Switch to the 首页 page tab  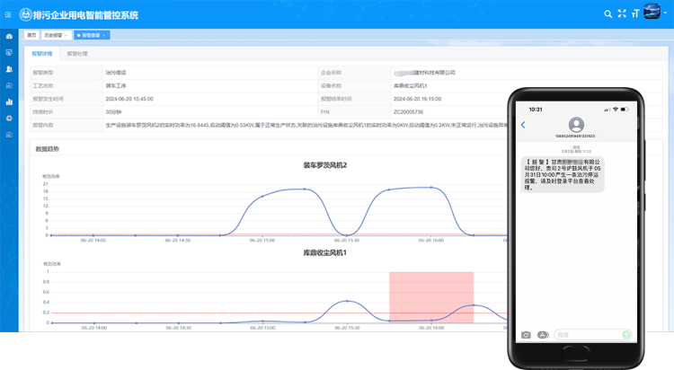31,35
